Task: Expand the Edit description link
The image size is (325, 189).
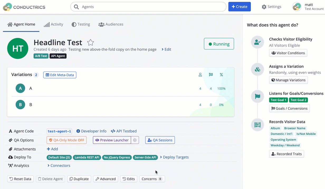Action: pyautogui.click(x=166, y=49)
